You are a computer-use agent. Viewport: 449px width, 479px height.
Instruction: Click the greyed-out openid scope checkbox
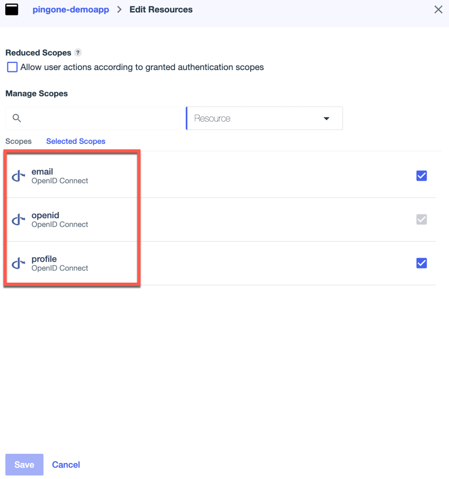tap(421, 220)
